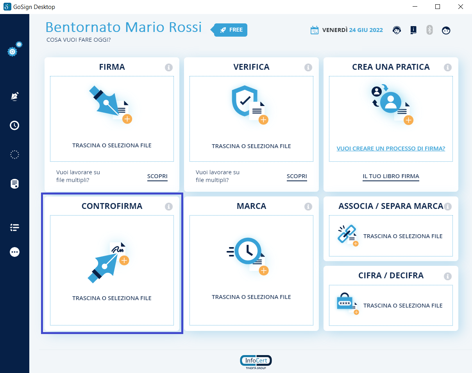Image resolution: width=472 pixels, height=373 pixels.
Task: Open the user profile face icon
Action: pyautogui.click(x=446, y=30)
